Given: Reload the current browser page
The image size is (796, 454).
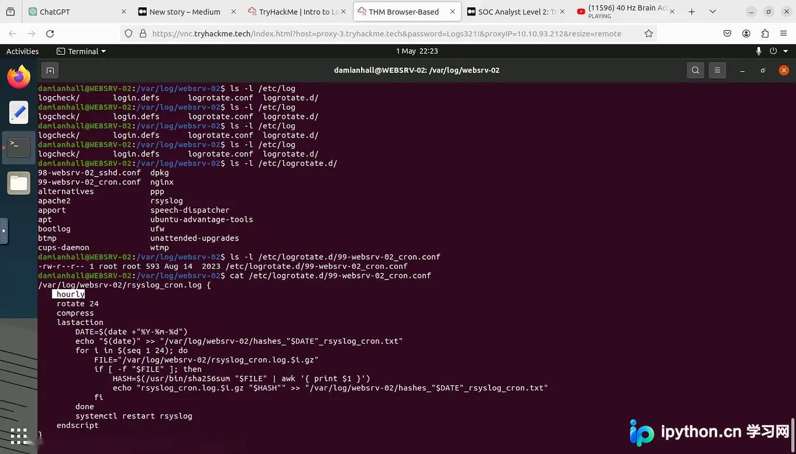Looking at the screenshot, I should (50, 34).
